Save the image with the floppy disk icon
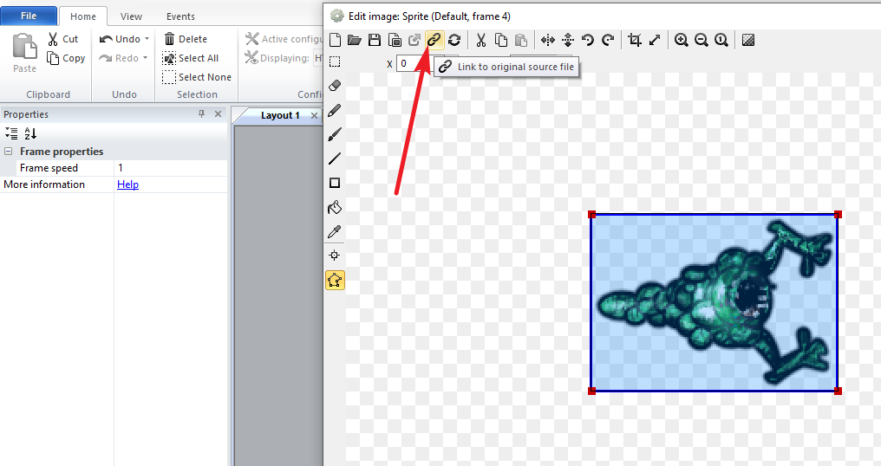This screenshot has width=881, height=466. pyautogui.click(x=375, y=40)
